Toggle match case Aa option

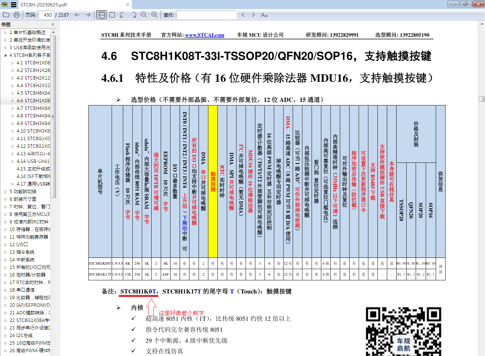tap(264, 15)
